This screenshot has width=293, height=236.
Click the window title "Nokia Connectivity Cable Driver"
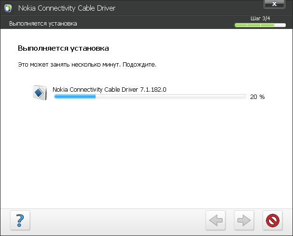click(67, 8)
